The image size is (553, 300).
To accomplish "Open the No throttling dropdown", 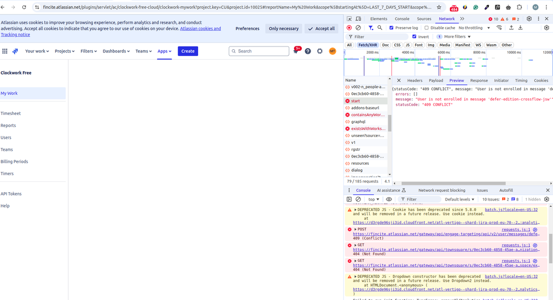I will (474, 28).
